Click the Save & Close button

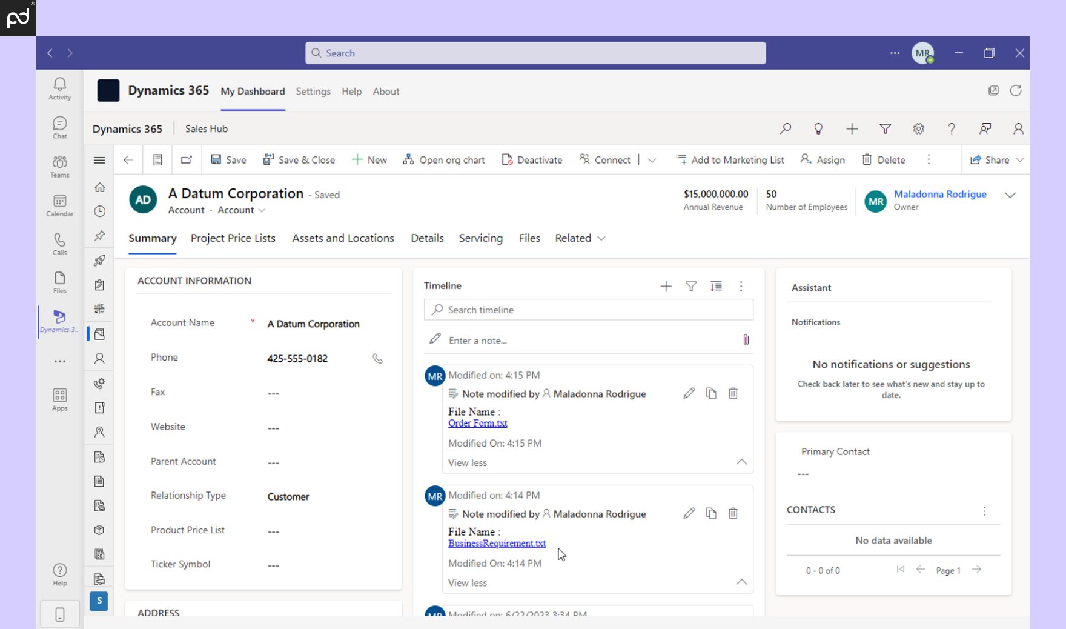click(x=299, y=159)
